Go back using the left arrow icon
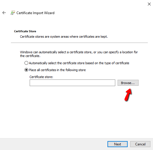The image size is (153, 150). 4,13
